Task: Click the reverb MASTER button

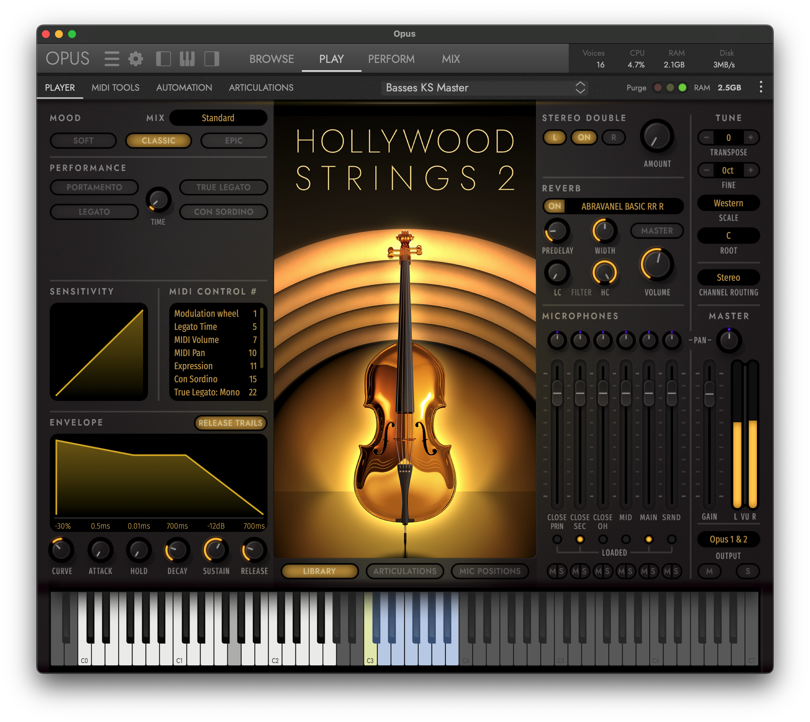Action: pyautogui.click(x=656, y=231)
